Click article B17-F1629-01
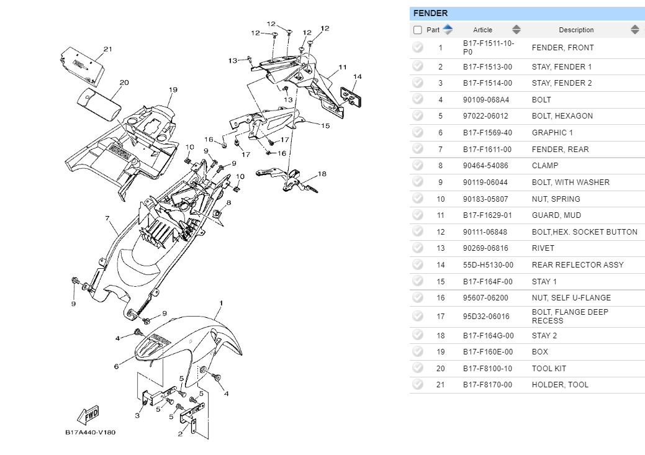Image resolution: width=645 pixels, height=455 pixels. 487,215
